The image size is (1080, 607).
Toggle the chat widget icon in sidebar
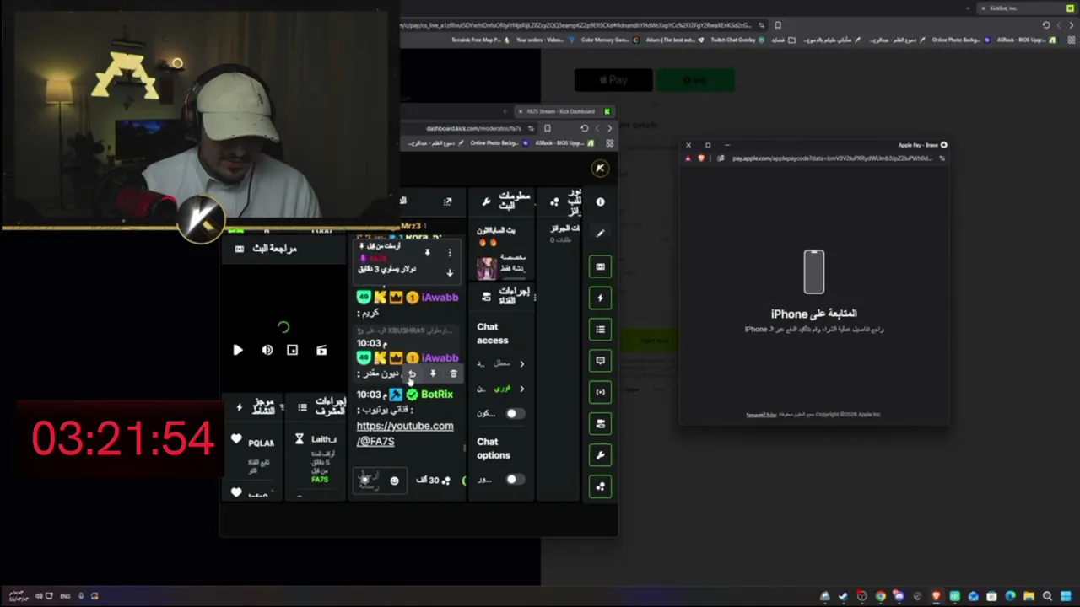(600, 361)
